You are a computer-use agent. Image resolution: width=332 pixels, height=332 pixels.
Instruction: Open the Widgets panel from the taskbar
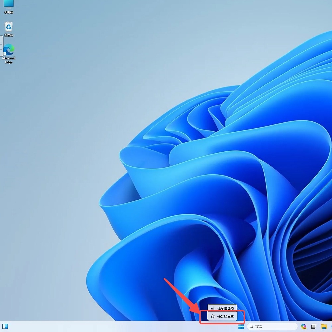tap(5, 326)
